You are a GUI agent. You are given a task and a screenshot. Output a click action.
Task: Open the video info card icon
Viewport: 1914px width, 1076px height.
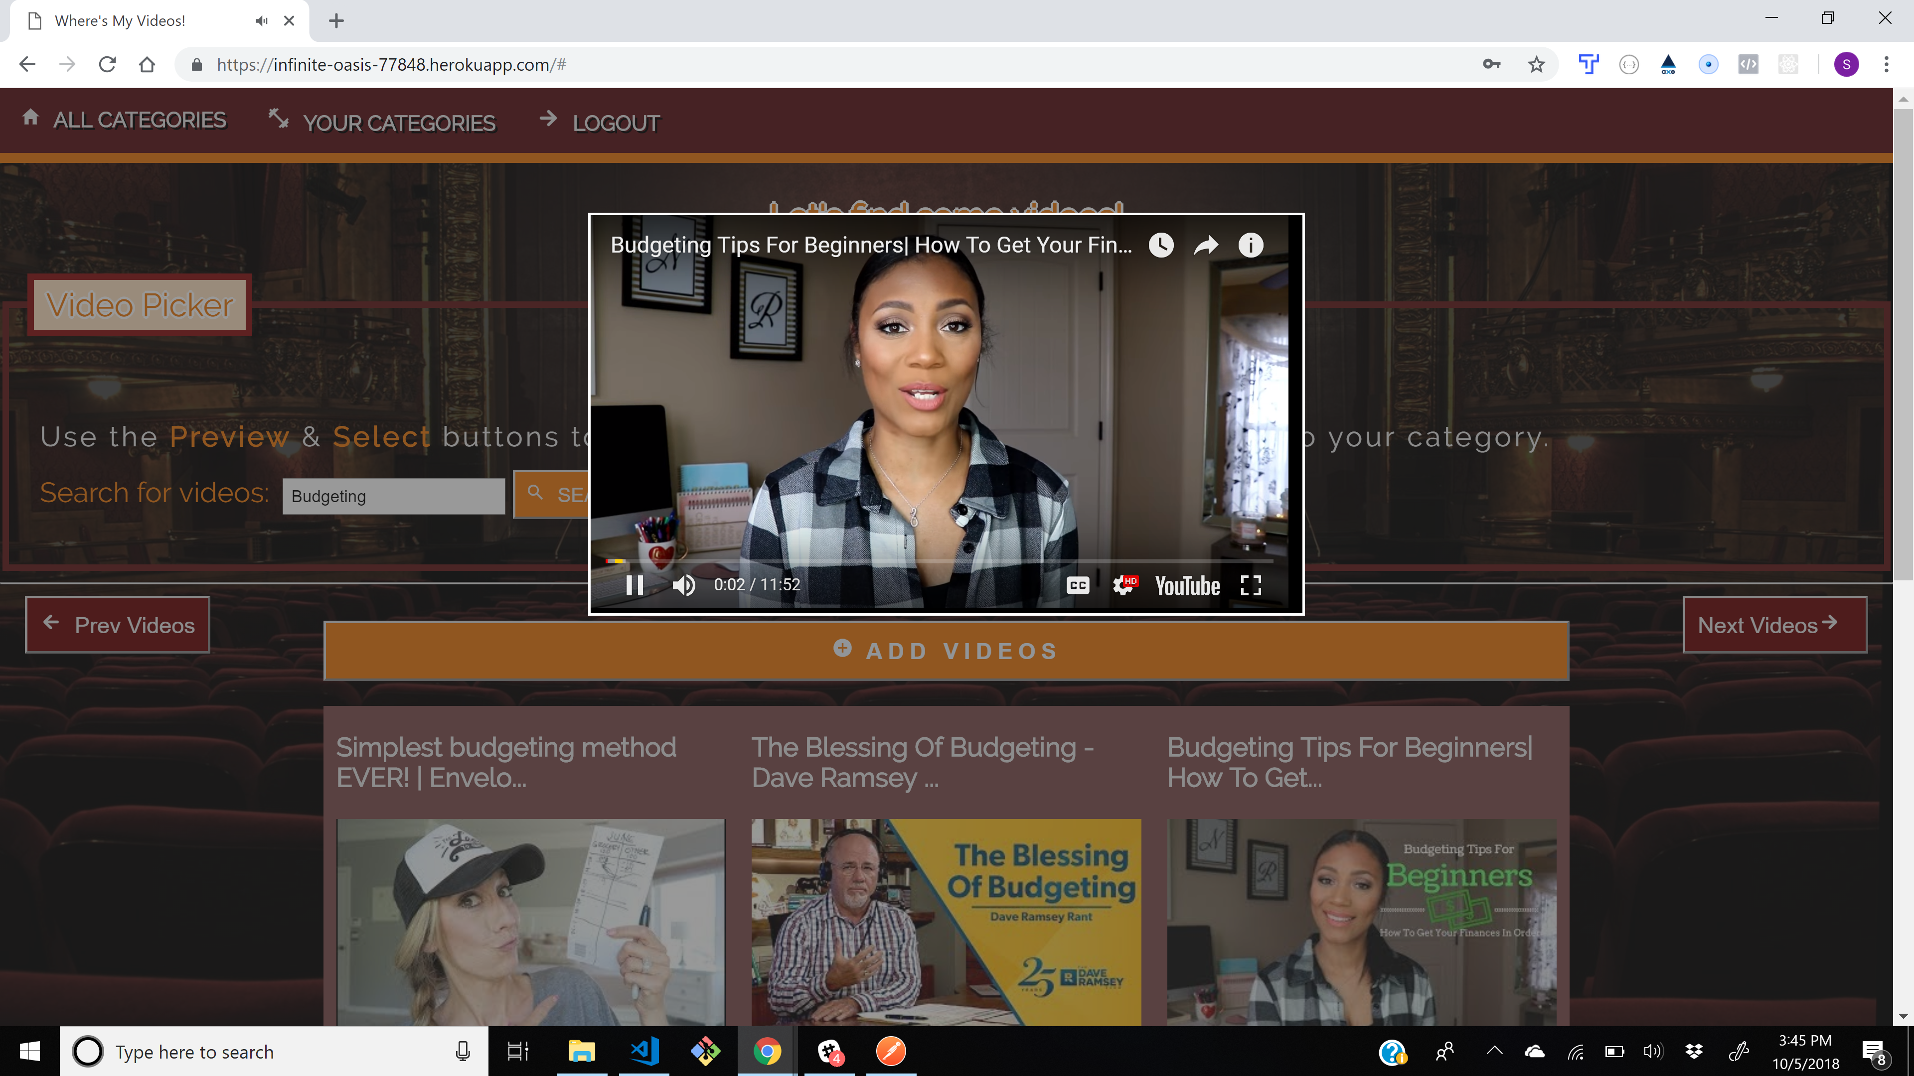1251,245
